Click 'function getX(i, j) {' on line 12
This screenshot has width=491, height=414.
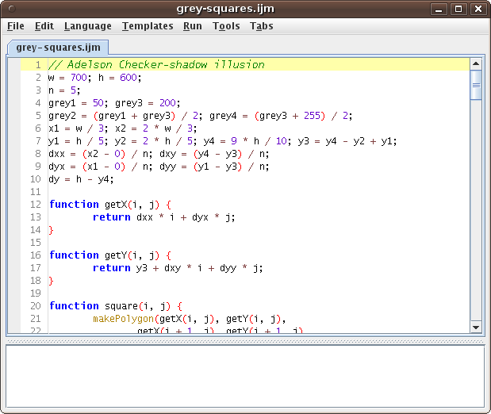(x=110, y=205)
